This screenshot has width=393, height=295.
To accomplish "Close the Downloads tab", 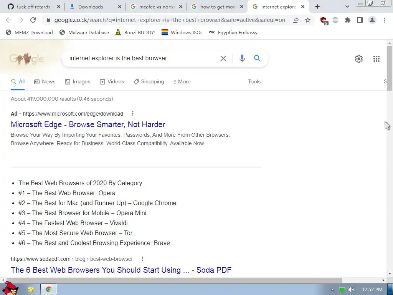I will pyautogui.click(x=120, y=7).
